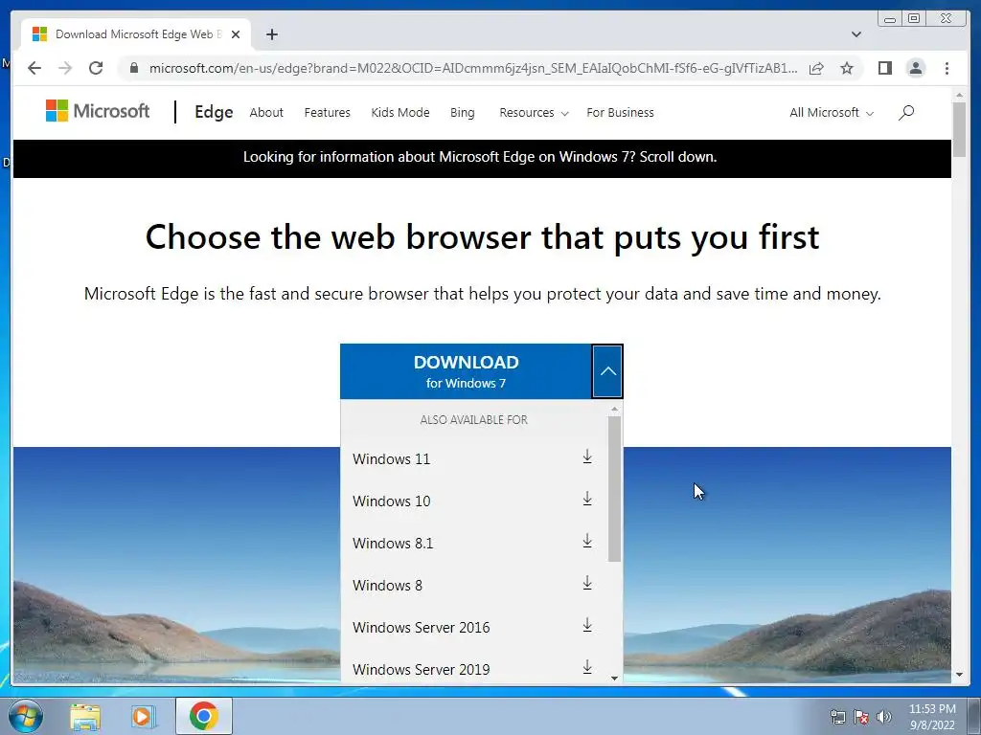This screenshot has width=981, height=735.
Task: Open Windows Explorer from taskbar
Action: click(85, 717)
